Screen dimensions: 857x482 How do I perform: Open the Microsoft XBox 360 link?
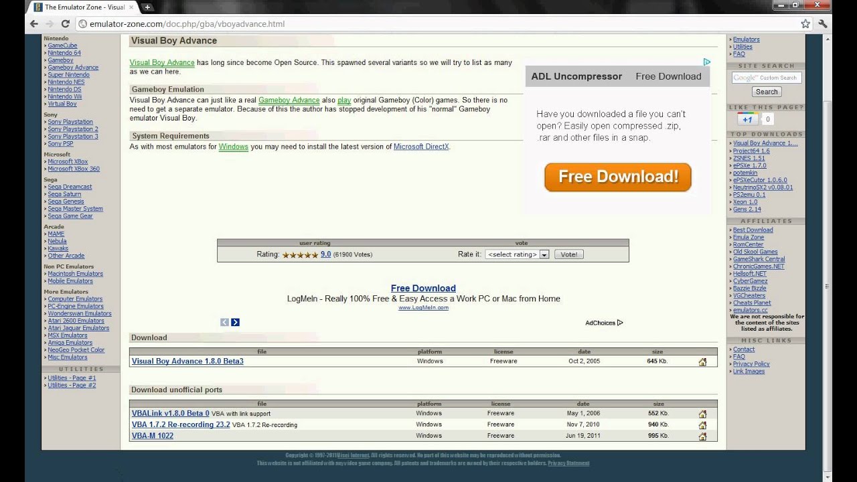(74, 169)
